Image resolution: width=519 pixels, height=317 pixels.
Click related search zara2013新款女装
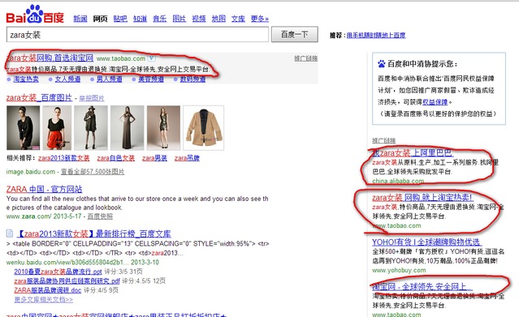(64, 158)
